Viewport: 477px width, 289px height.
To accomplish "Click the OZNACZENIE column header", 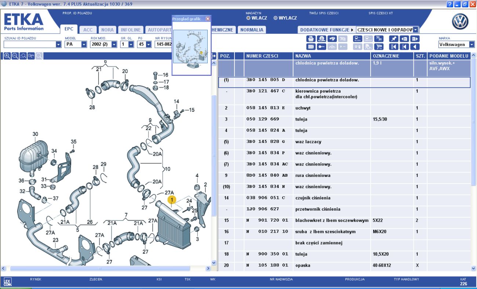I will pyautogui.click(x=392, y=56).
